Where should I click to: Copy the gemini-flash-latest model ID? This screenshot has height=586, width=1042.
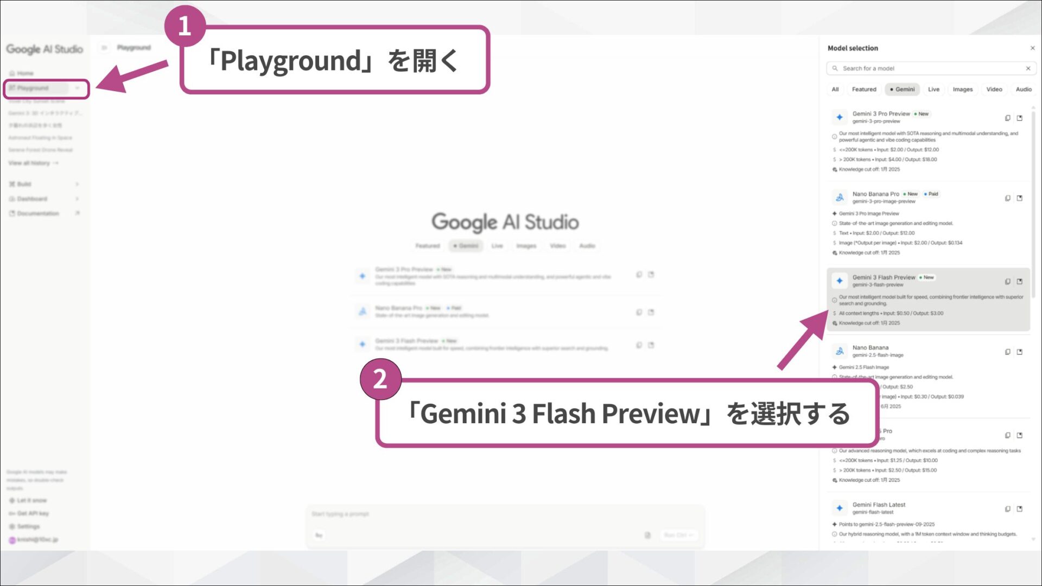(x=1007, y=509)
